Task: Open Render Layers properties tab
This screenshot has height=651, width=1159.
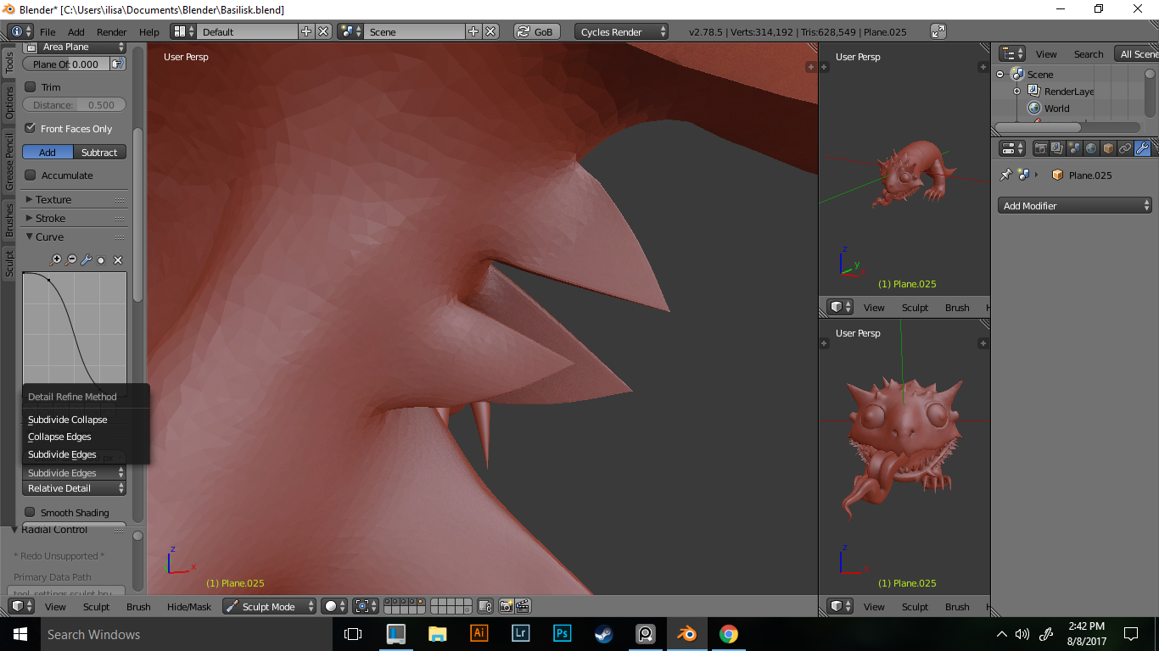Action: 1057,148
